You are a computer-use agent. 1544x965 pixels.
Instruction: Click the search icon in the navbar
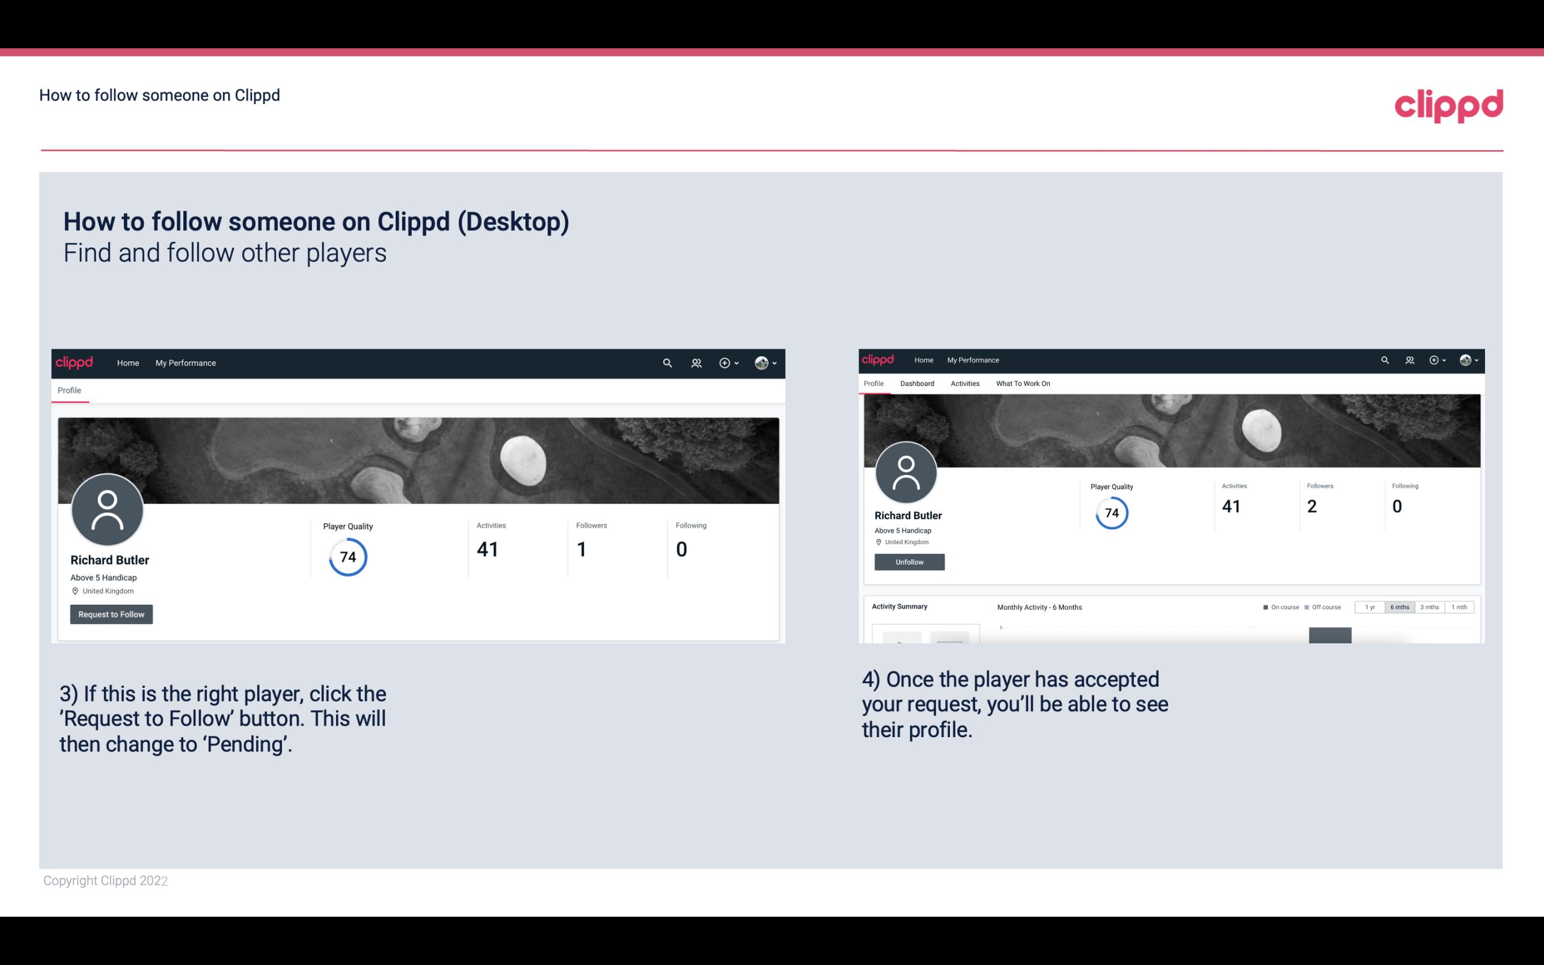tap(667, 363)
